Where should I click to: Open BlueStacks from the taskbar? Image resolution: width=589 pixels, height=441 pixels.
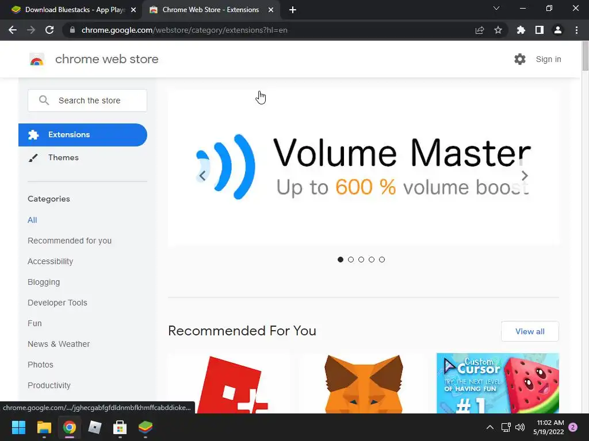146,427
